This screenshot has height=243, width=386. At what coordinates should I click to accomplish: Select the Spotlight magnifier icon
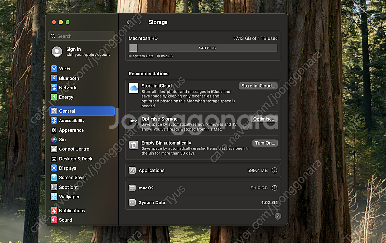tap(54, 187)
